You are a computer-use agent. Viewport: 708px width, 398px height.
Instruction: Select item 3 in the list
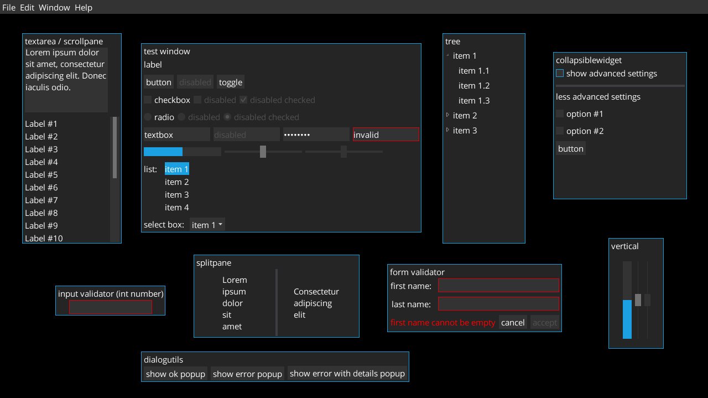176,195
